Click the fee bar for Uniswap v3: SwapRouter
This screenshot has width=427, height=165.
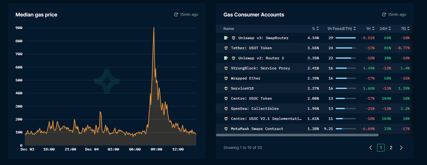pyautogui.click(x=346, y=38)
